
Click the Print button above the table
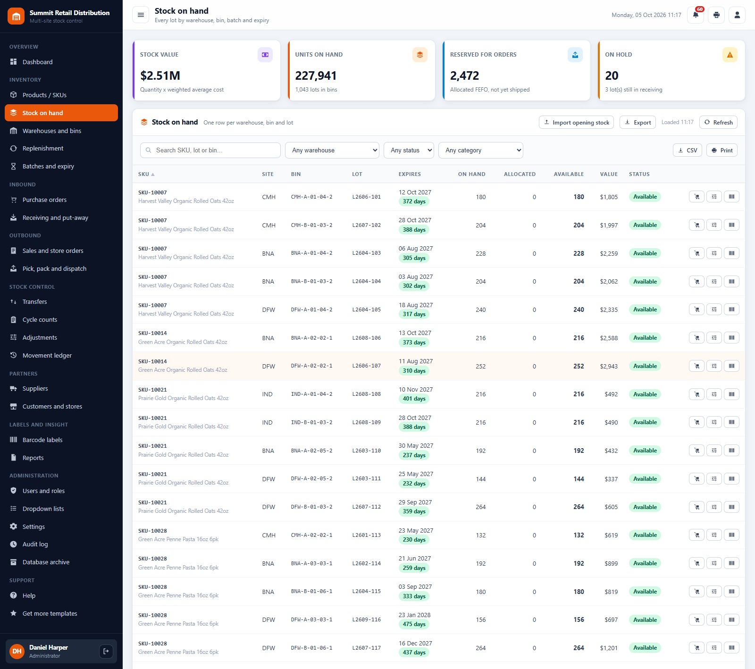[x=722, y=150]
